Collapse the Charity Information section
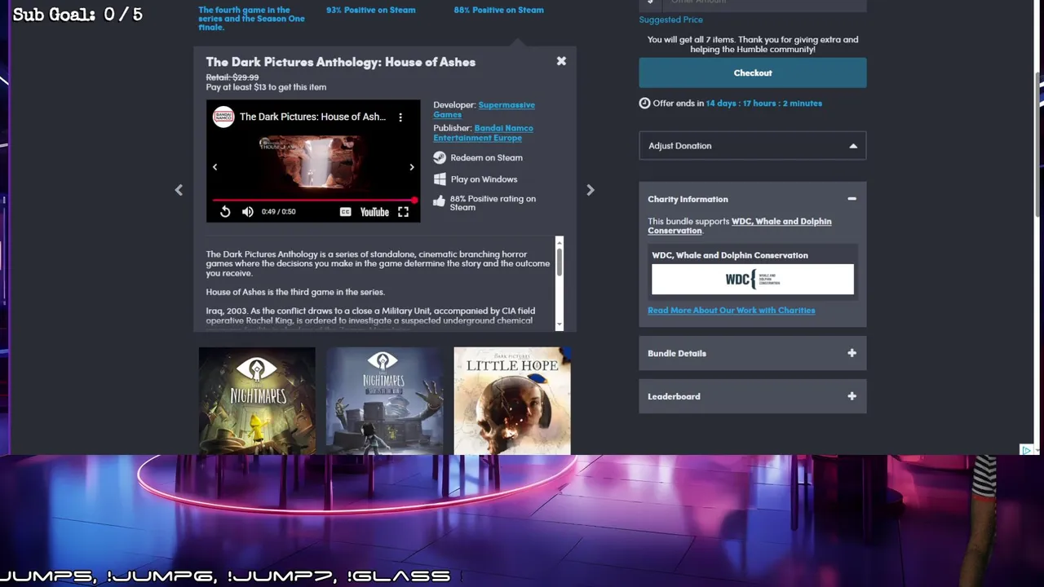1044x587 pixels. pos(852,199)
